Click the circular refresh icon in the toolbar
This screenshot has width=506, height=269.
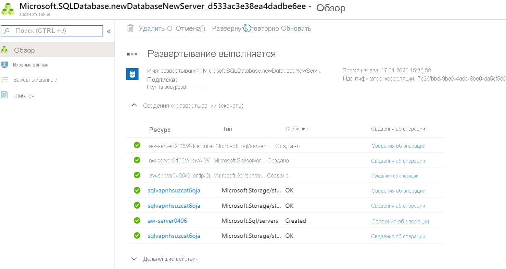click(247, 28)
